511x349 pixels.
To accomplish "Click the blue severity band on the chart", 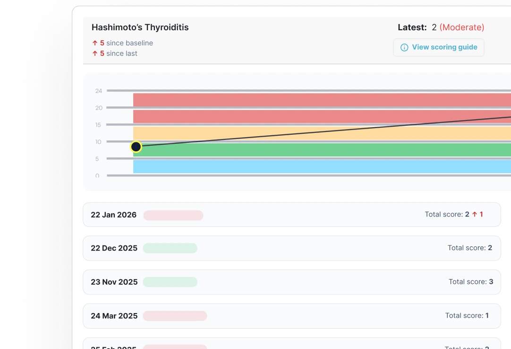I will pyautogui.click(x=321, y=166).
